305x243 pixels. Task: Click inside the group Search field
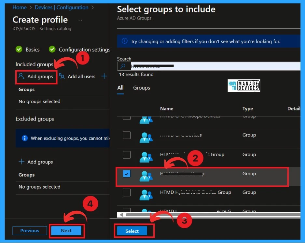pyautogui.click(x=209, y=66)
